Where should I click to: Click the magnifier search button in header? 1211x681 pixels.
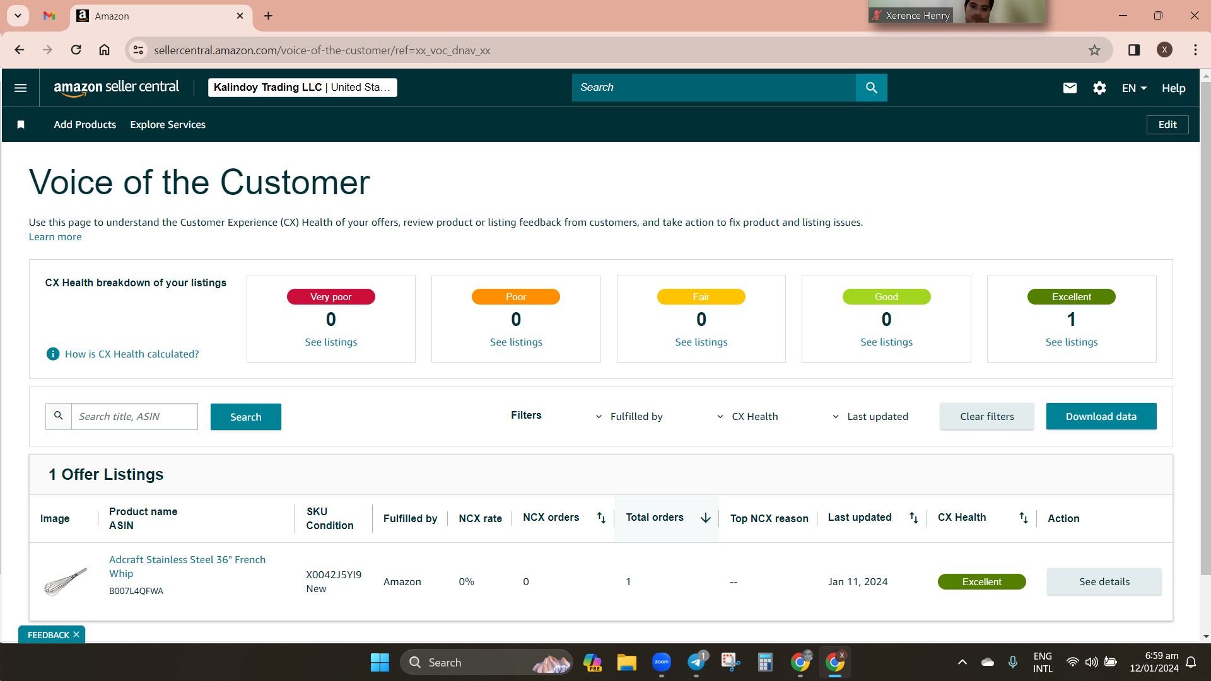pyautogui.click(x=871, y=88)
